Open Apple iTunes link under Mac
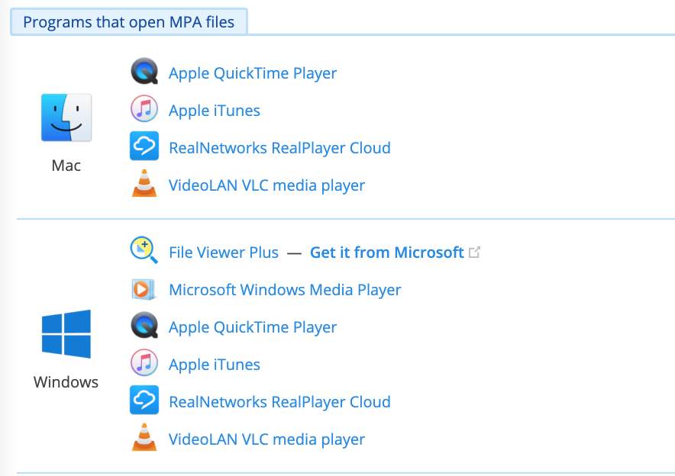Viewport: 675px width, 476px height. pyautogui.click(x=215, y=111)
